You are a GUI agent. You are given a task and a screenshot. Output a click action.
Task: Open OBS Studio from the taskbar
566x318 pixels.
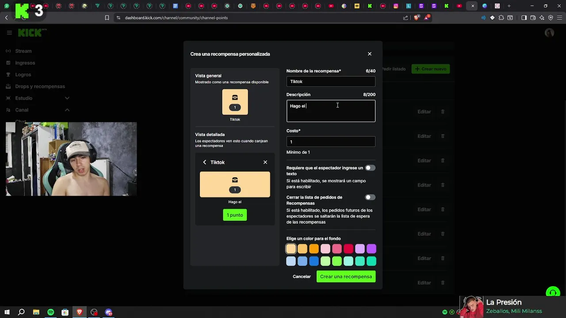[x=94, y=312]
